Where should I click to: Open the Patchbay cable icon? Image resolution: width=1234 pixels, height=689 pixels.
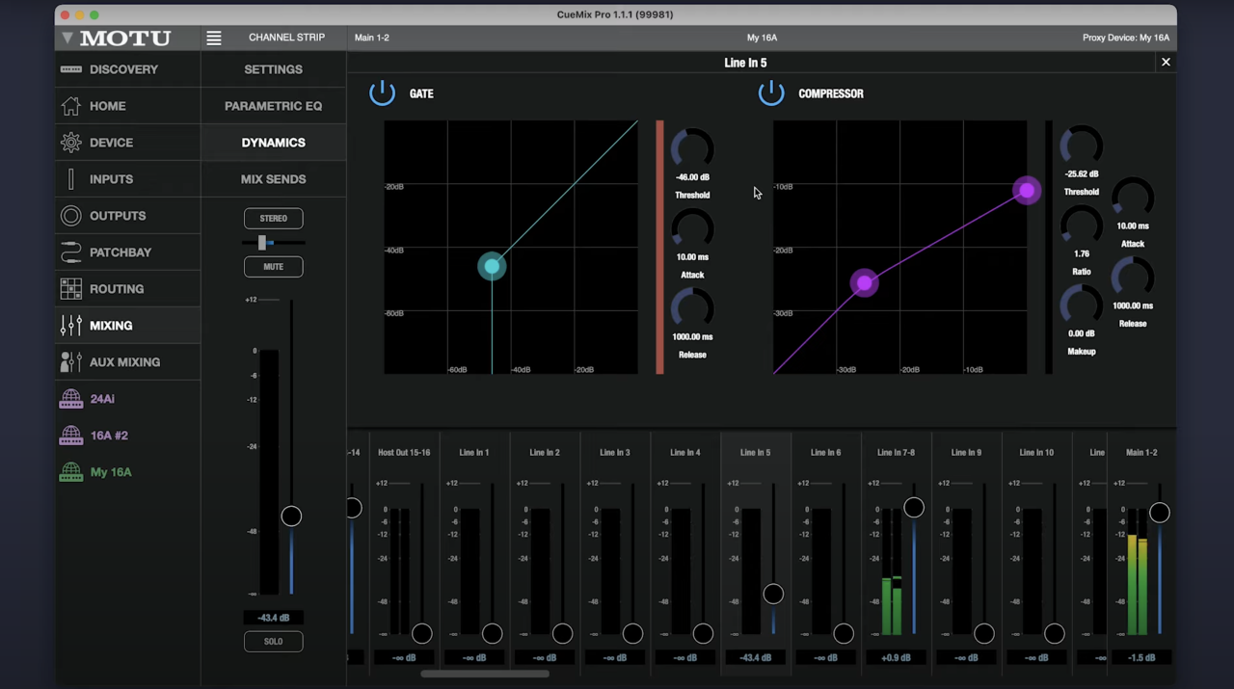click(70, 252)
